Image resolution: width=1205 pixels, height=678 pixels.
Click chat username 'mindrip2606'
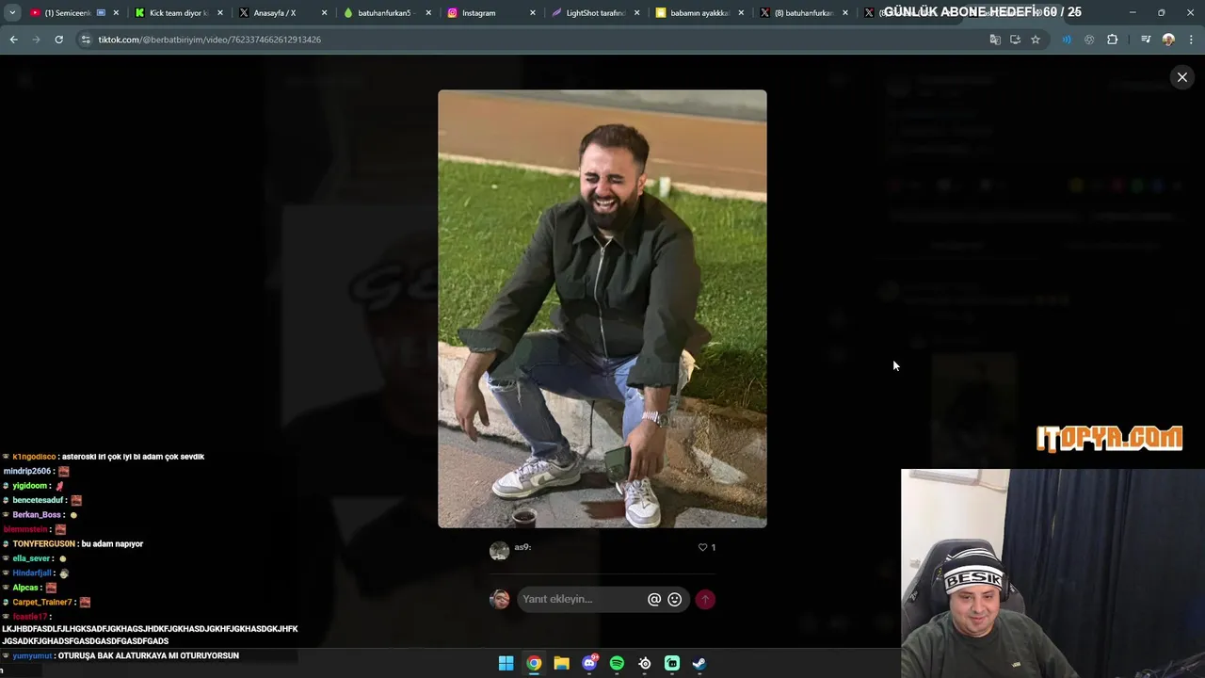pos(27,472)
